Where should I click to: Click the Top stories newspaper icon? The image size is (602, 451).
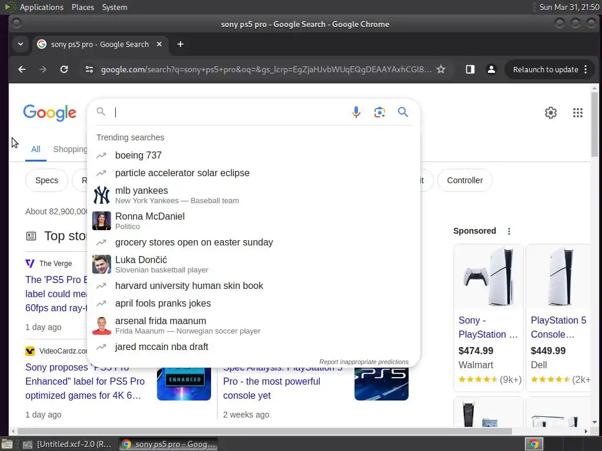coord(31,236)
